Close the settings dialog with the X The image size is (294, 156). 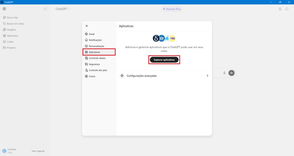[87, 26]
